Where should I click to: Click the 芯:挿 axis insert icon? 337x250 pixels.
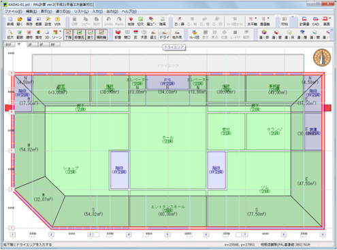pyautogui.click(x=179, y=21)
